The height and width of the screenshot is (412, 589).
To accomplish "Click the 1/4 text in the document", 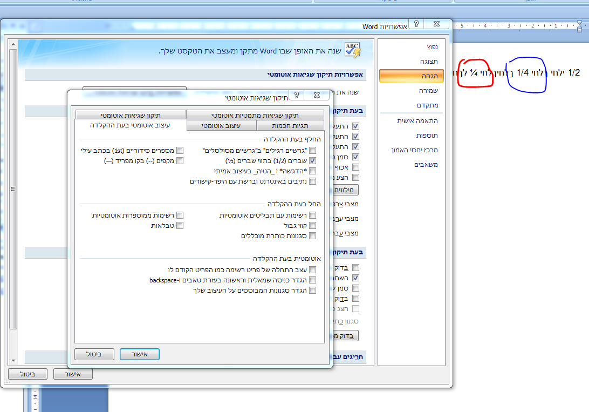I will (x=523, y=72).
